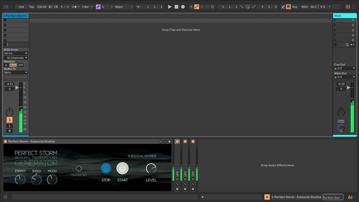Click the Re-enable Automation back arrow

[x=202, y=7]
